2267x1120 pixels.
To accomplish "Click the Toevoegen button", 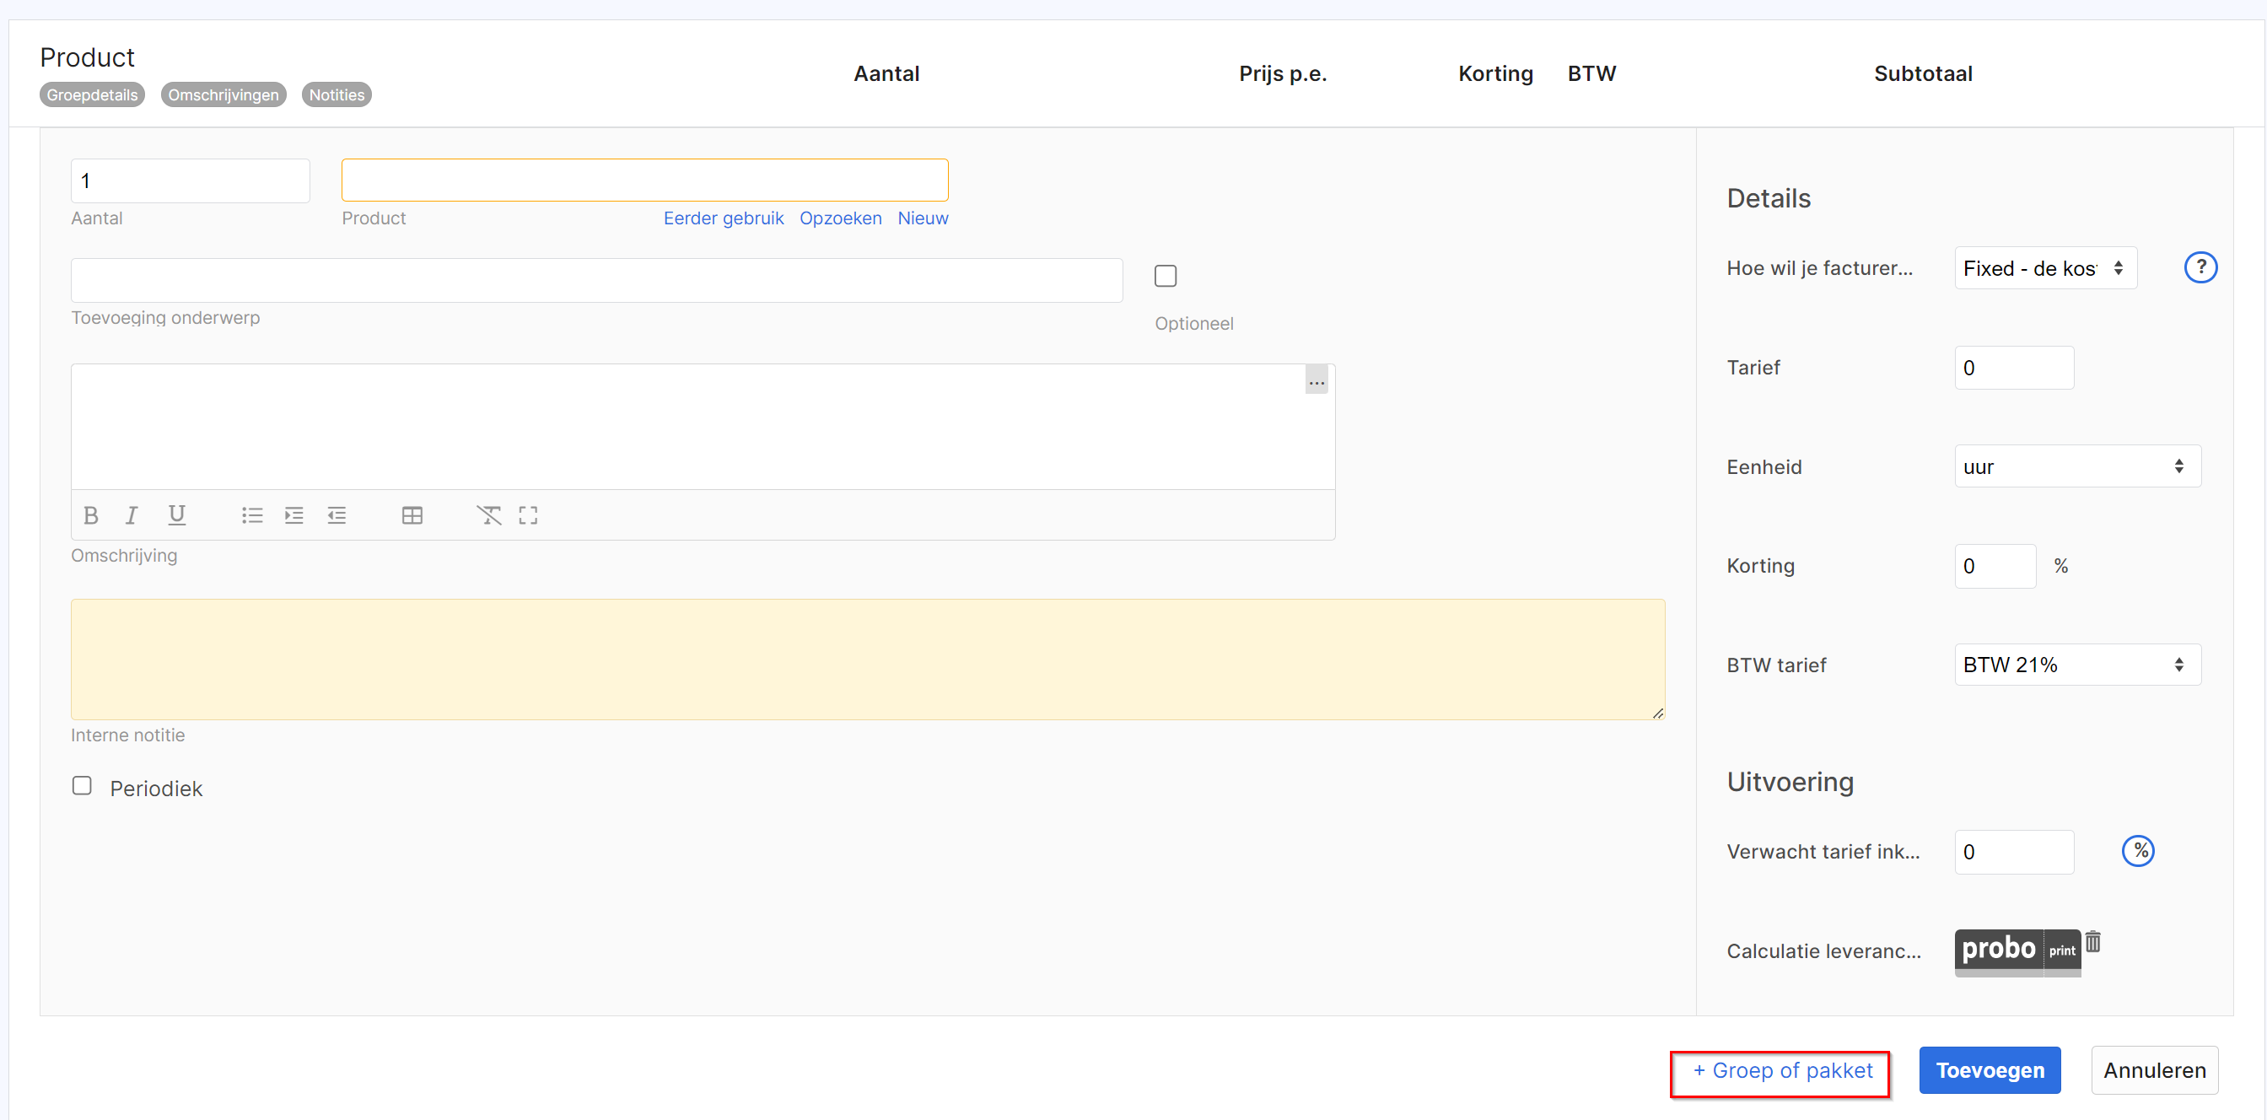I will pyautogui.click(x=1990, y=1071).
